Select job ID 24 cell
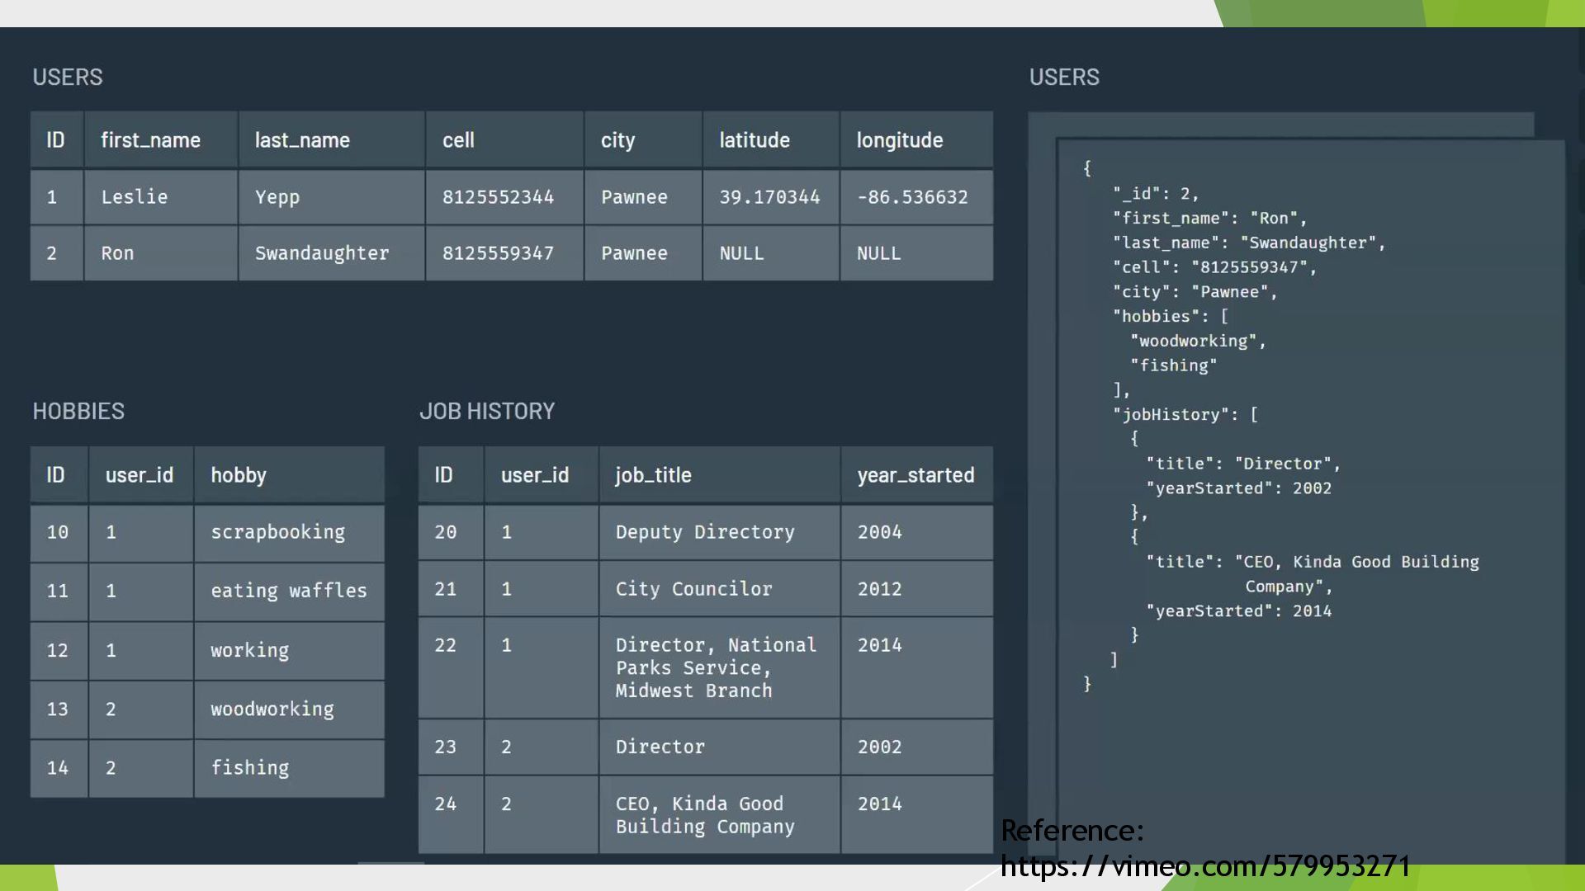Viewport: 1585px width, 891px height. 451,815
